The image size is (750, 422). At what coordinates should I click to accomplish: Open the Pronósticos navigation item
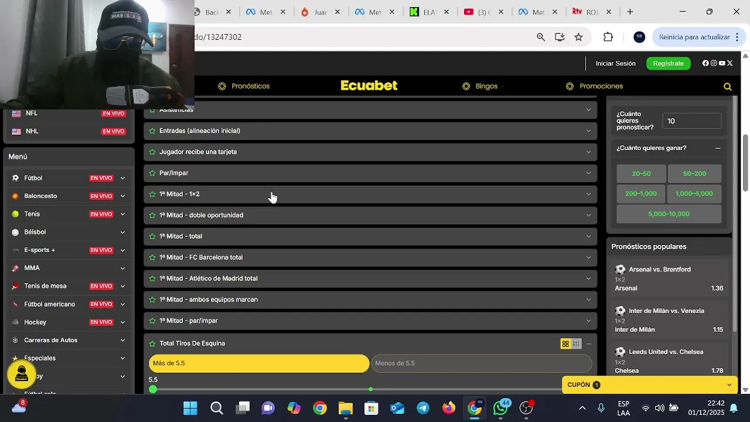pyautogui.click(x=251, y=86)
